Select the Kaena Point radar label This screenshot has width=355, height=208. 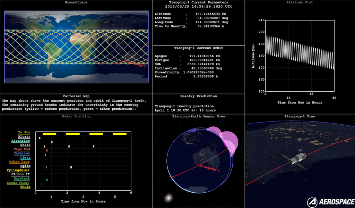pyautogui.click(x=18, y=183)
